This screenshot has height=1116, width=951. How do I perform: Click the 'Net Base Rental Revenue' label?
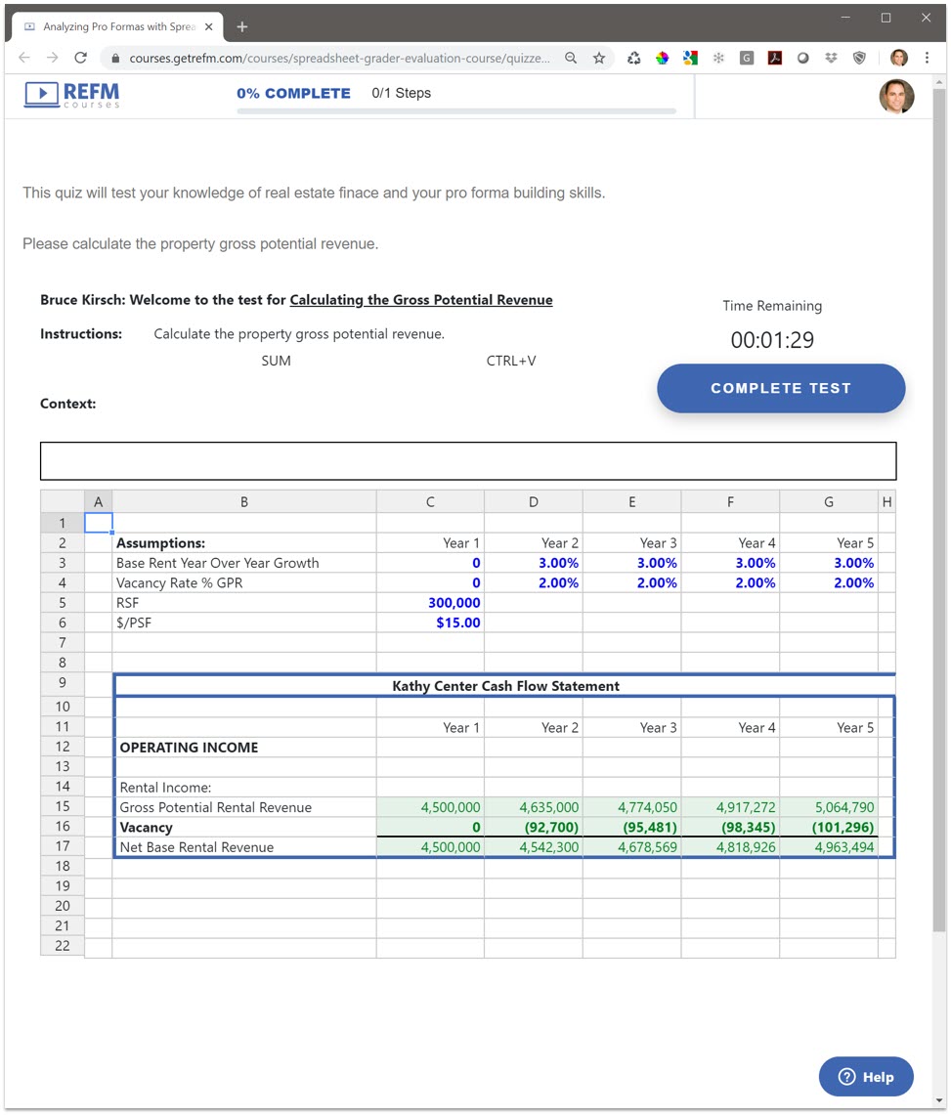196,847
